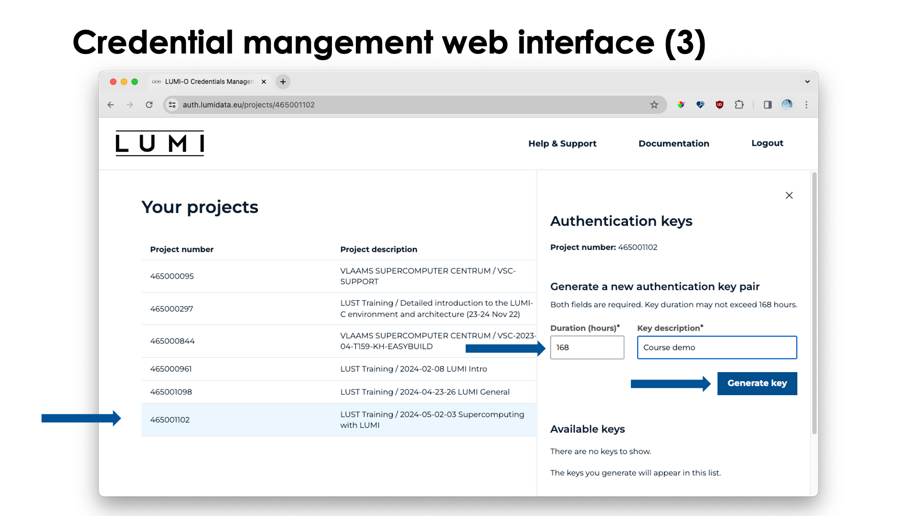Click the yellow macOS minimize button

[x=124, y=82]
